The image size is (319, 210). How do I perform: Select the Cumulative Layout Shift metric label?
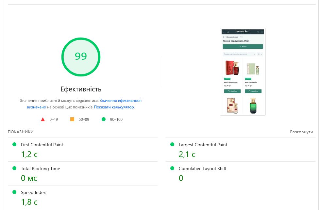tap(202, 169)
